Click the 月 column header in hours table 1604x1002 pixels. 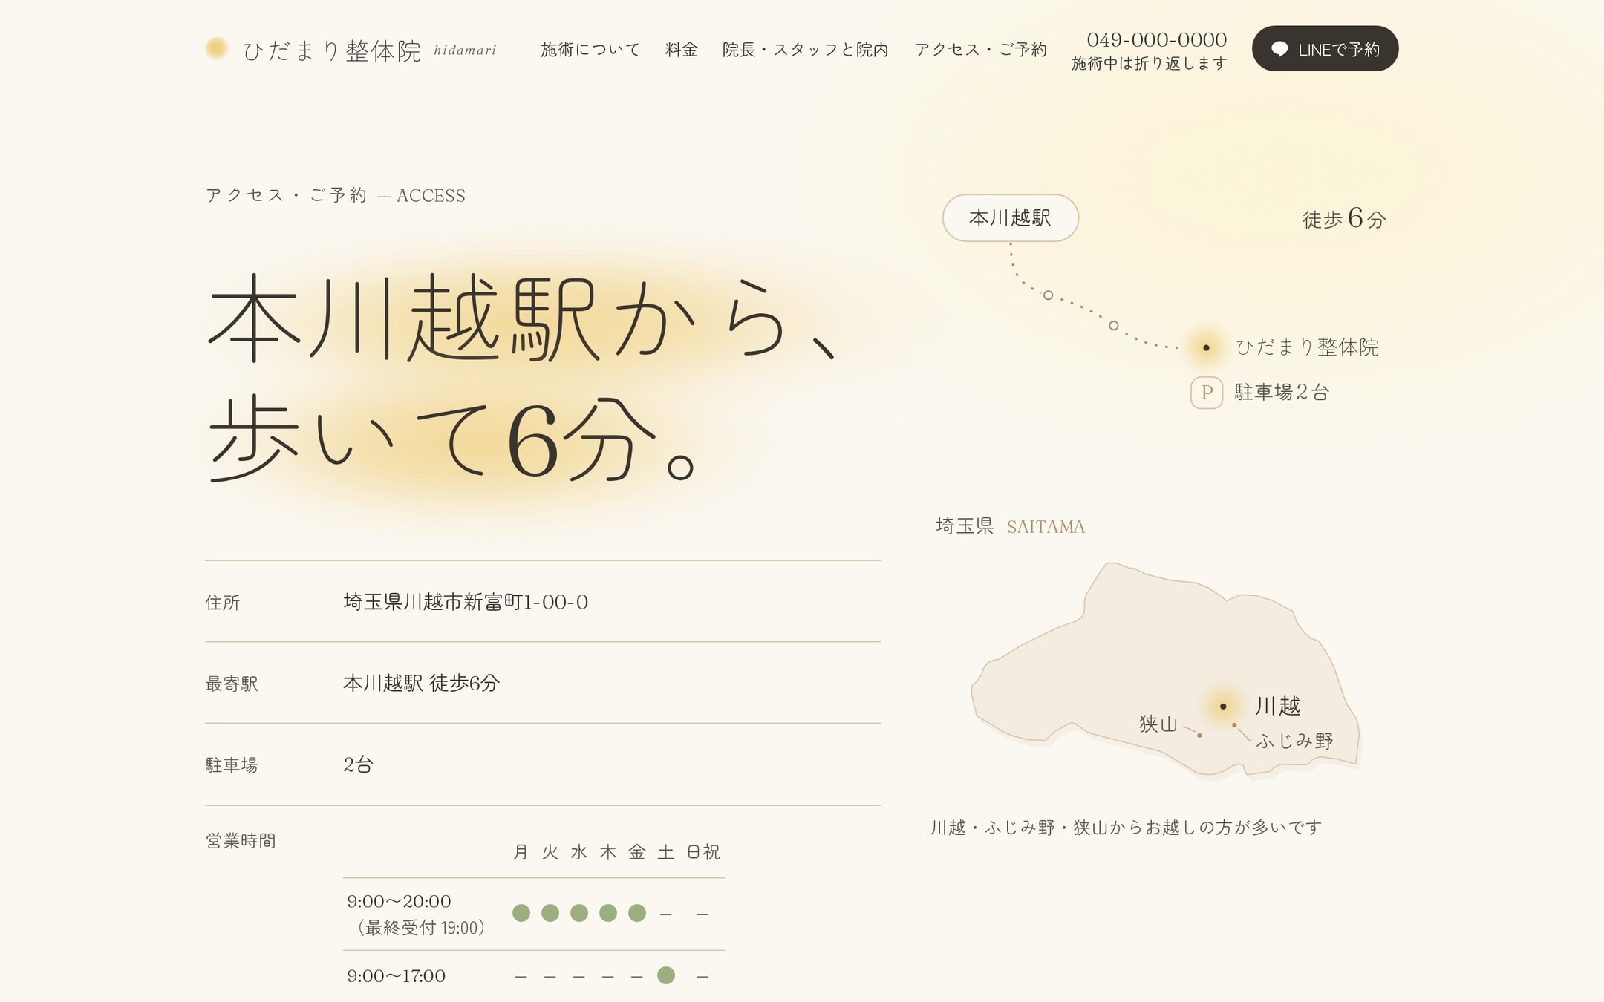pyautogui.click(x=521, y=851)
